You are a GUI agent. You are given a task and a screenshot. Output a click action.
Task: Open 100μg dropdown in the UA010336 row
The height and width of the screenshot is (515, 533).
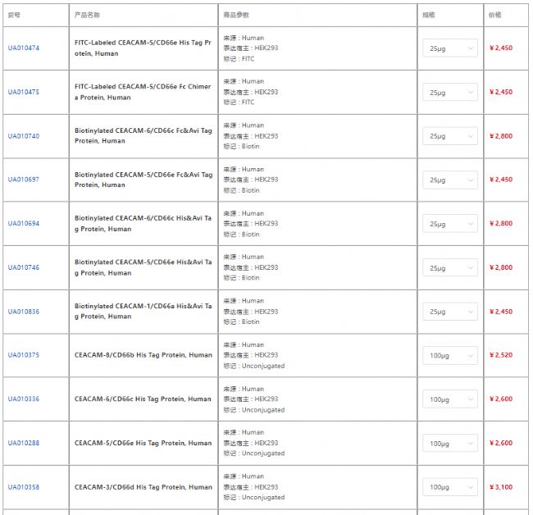(x=449, y=399)
